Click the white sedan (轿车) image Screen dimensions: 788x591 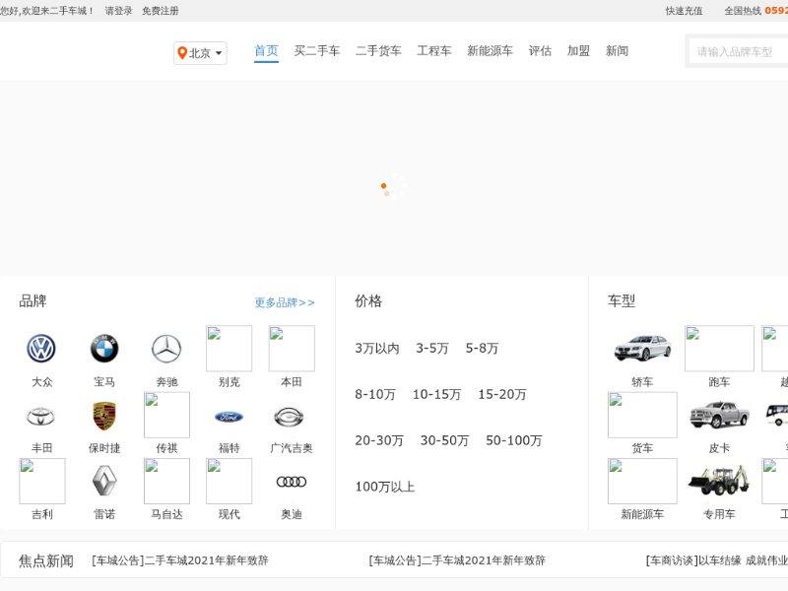tap(642, 348)
